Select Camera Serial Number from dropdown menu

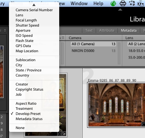click(x=34, y=10)
